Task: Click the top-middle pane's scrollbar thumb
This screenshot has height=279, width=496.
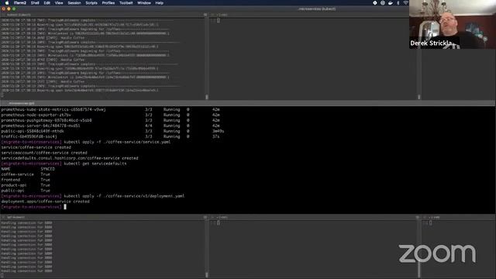Action: point(419,97)
